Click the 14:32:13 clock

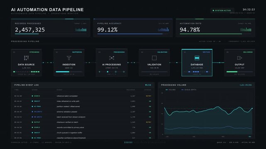249,10
